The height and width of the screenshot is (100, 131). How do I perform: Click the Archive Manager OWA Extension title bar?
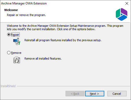pos(24,3)
